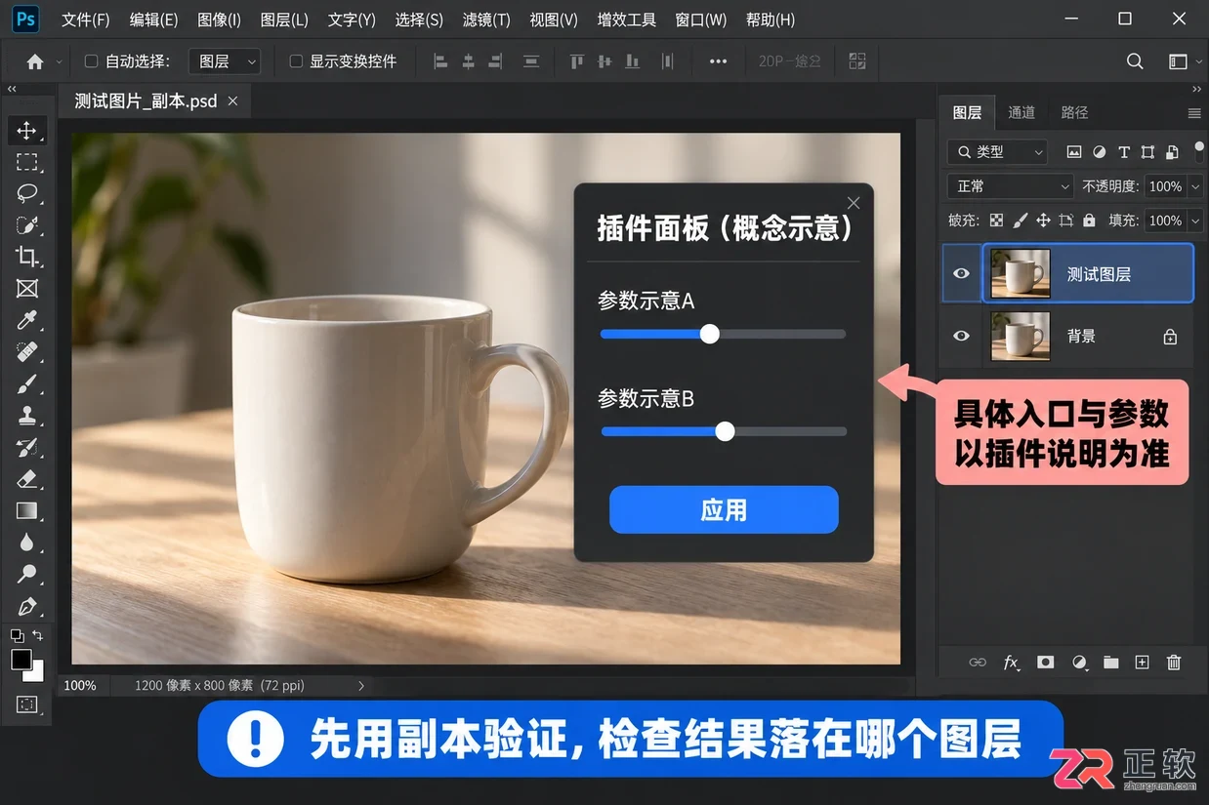Click the Search magnifier icon
1209x805 pixels.
(x=1135, y=61)
